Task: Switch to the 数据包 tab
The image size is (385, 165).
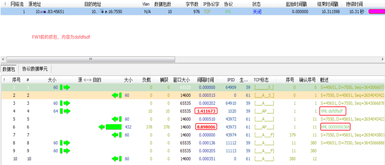Action: pyautogui.click(x=9, y=69)
